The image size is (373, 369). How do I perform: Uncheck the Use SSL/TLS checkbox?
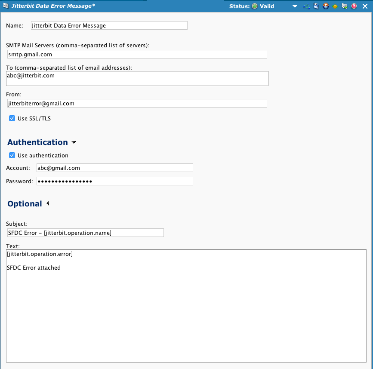12,118
